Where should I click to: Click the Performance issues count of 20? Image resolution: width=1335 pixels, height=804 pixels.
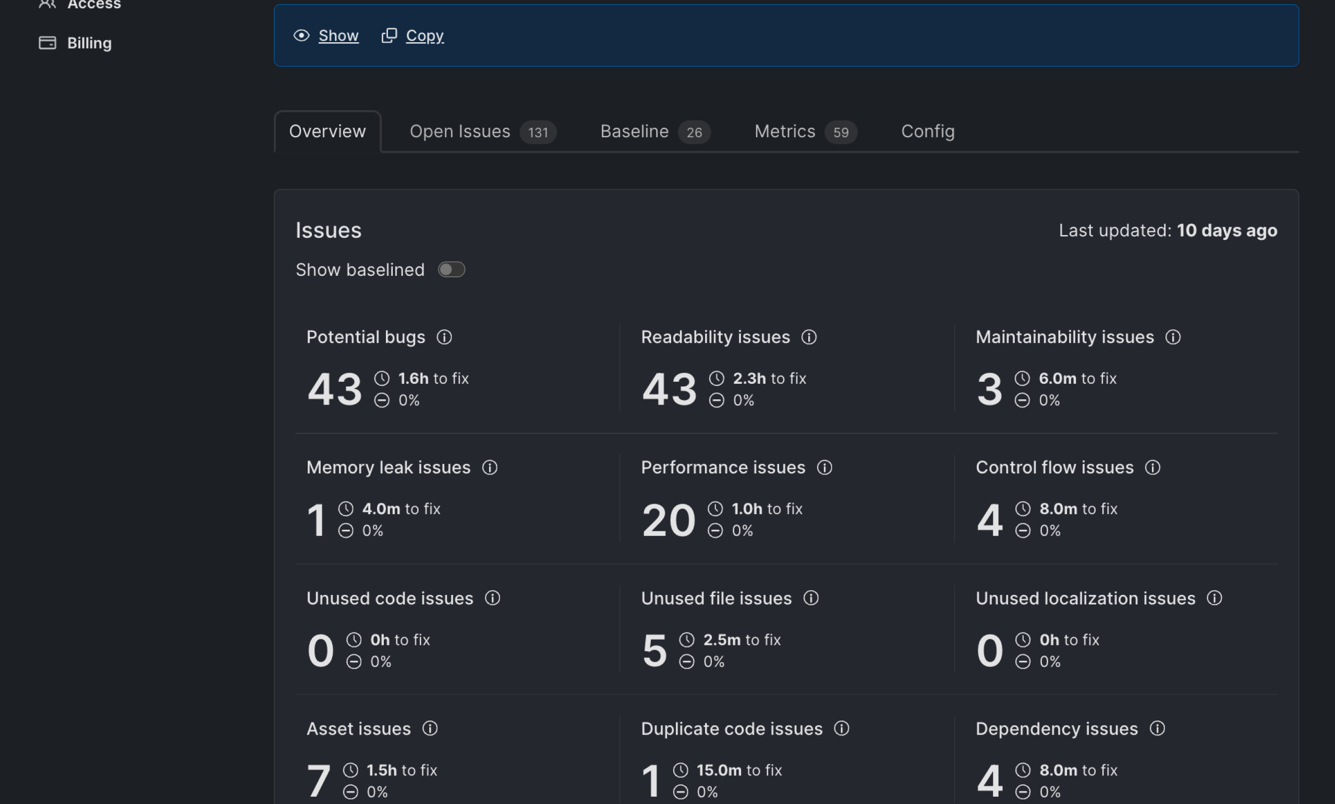[x=669, y=519]
